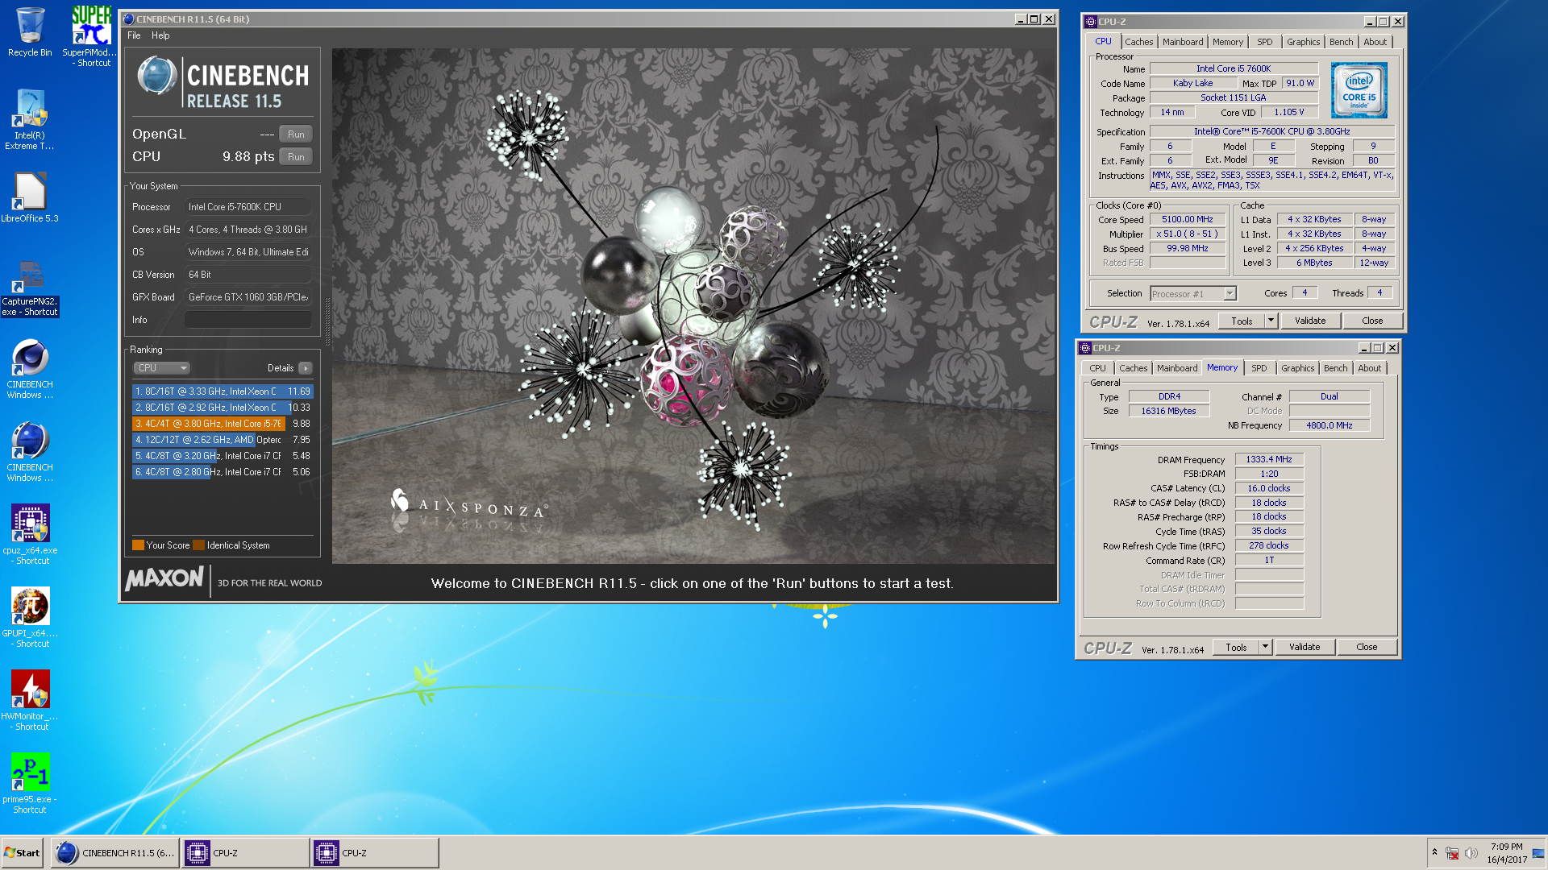This screenshot has width=1548, height=870.
Task: Click the Windows Start button
Action: tap(23, 853)
